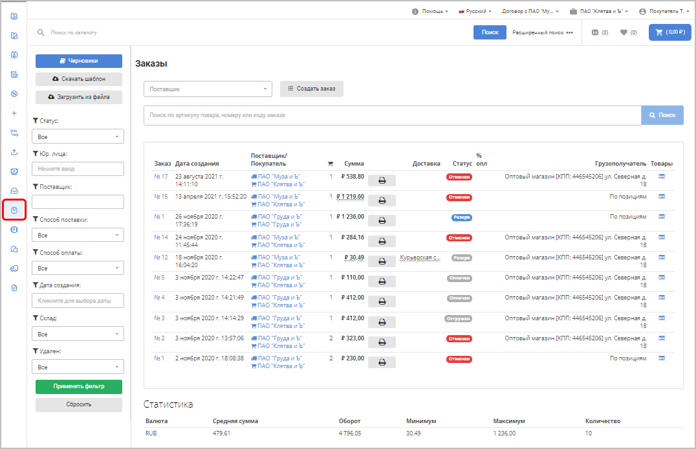This screenshot has height=449, width=696.
Task: Click the goods icon for order № 15
Action: [662, 197]
